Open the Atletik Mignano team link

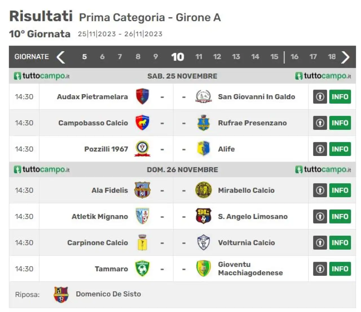(100, 216)
